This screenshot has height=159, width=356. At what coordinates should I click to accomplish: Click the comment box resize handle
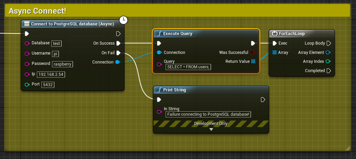click(x=348, y=148)
